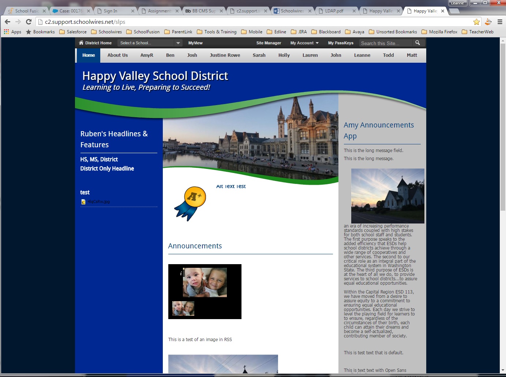The width and height of the screenshot is (506, 377).
Task: Open the Site Manager link
Action: 269,43
